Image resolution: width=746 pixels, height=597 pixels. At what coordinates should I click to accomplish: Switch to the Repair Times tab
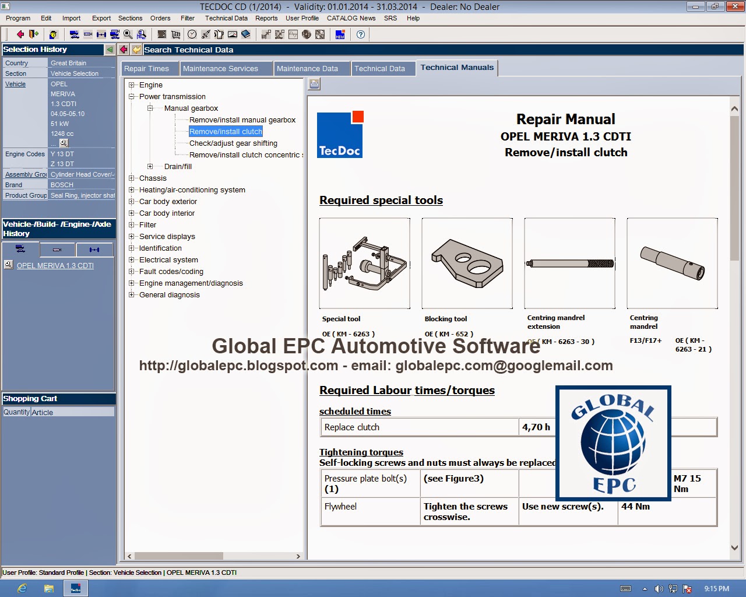(146, 69)
